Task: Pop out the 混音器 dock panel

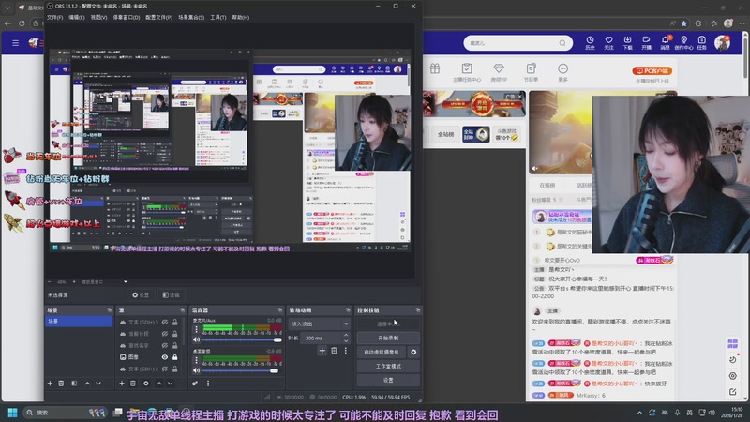Action: (279, 310)
